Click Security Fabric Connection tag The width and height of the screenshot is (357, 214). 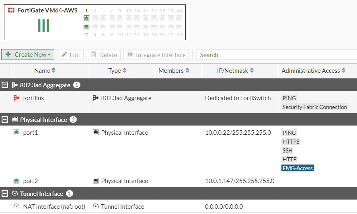[x=315, y=107]
